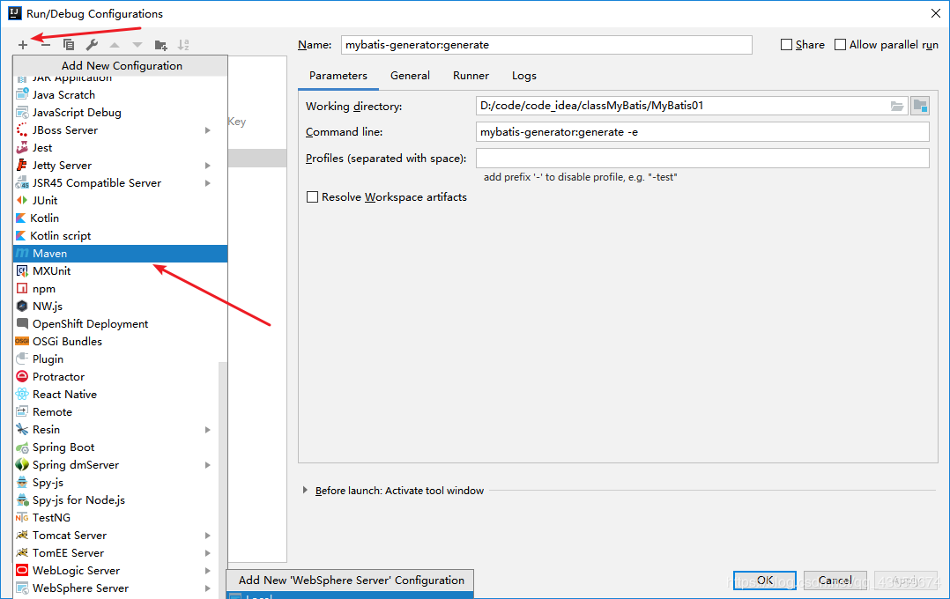The width and height of the screenshot is (950, 599).
Task: Select the Kotlin script configuration type
Action: pyautogui.click(x=120, y=235)
